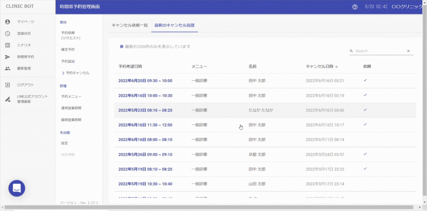Screen dimensions: 427x211
Task: Click the My Page person icon
Action: tap(8, 22)
